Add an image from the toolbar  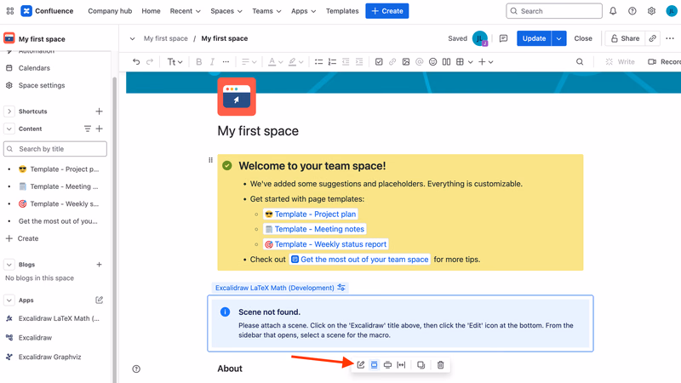[406, 61]
